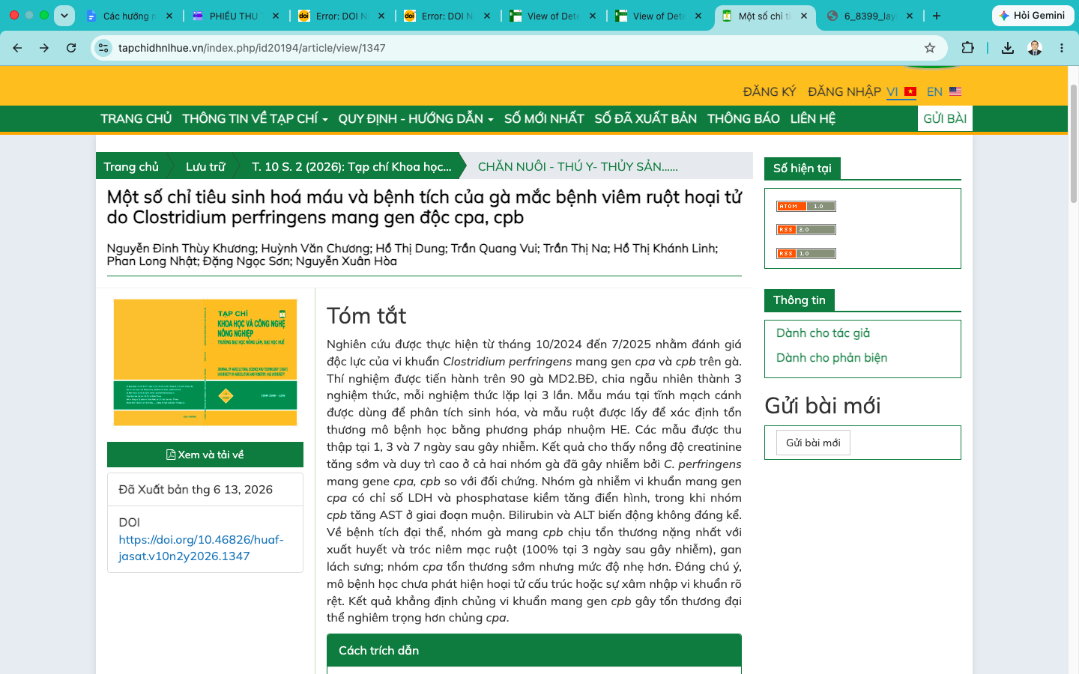Click the RSS 2.0 feed icon
The height and width of the screenshot is (674, 1079).
coord(806,230)
